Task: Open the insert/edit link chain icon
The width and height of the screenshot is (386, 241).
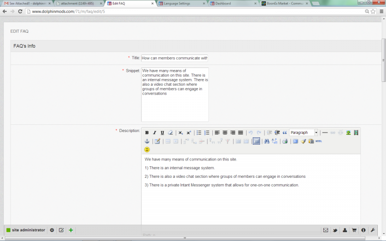Action: tap(333, 133)
